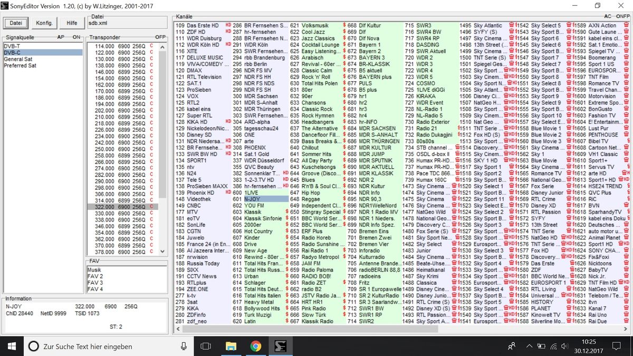Click the basket icon beside Sky Atlantic
Viewport: 633px width, 356px height.
512,25
